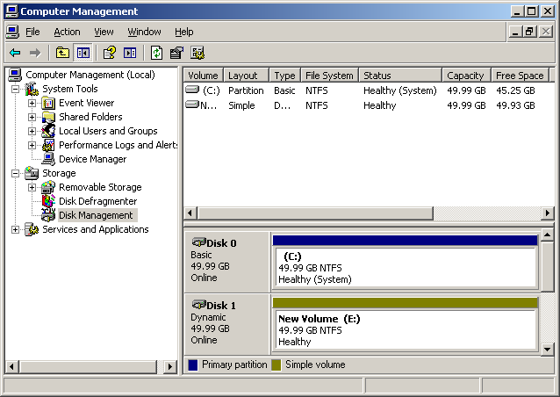The width and height of the screenshot is (560, 397).
Task: Click the Back arrow toolbar icon
Action: tap(15, 53)
